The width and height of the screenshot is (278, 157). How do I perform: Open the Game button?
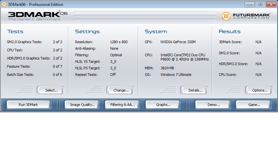(x=254, y=105)
